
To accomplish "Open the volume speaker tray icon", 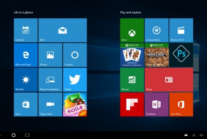I will (201, 135).
